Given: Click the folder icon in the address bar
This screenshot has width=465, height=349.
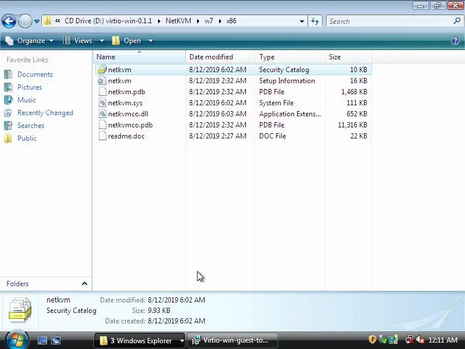Looking at the screenshot, I should click(47, 21).
